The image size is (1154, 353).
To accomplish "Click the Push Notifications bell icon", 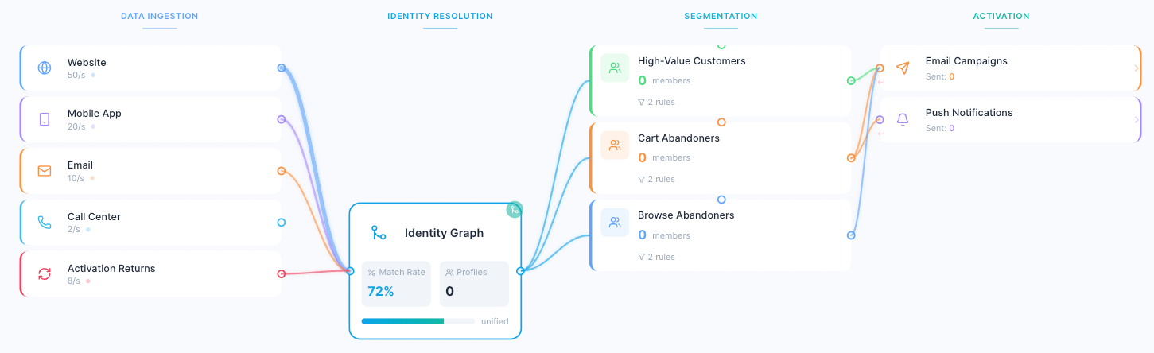I will [903, 119].
